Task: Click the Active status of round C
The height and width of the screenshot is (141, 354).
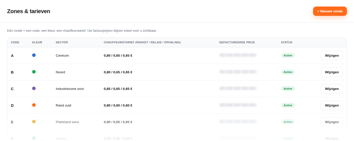Action: (x=288, y=89)
